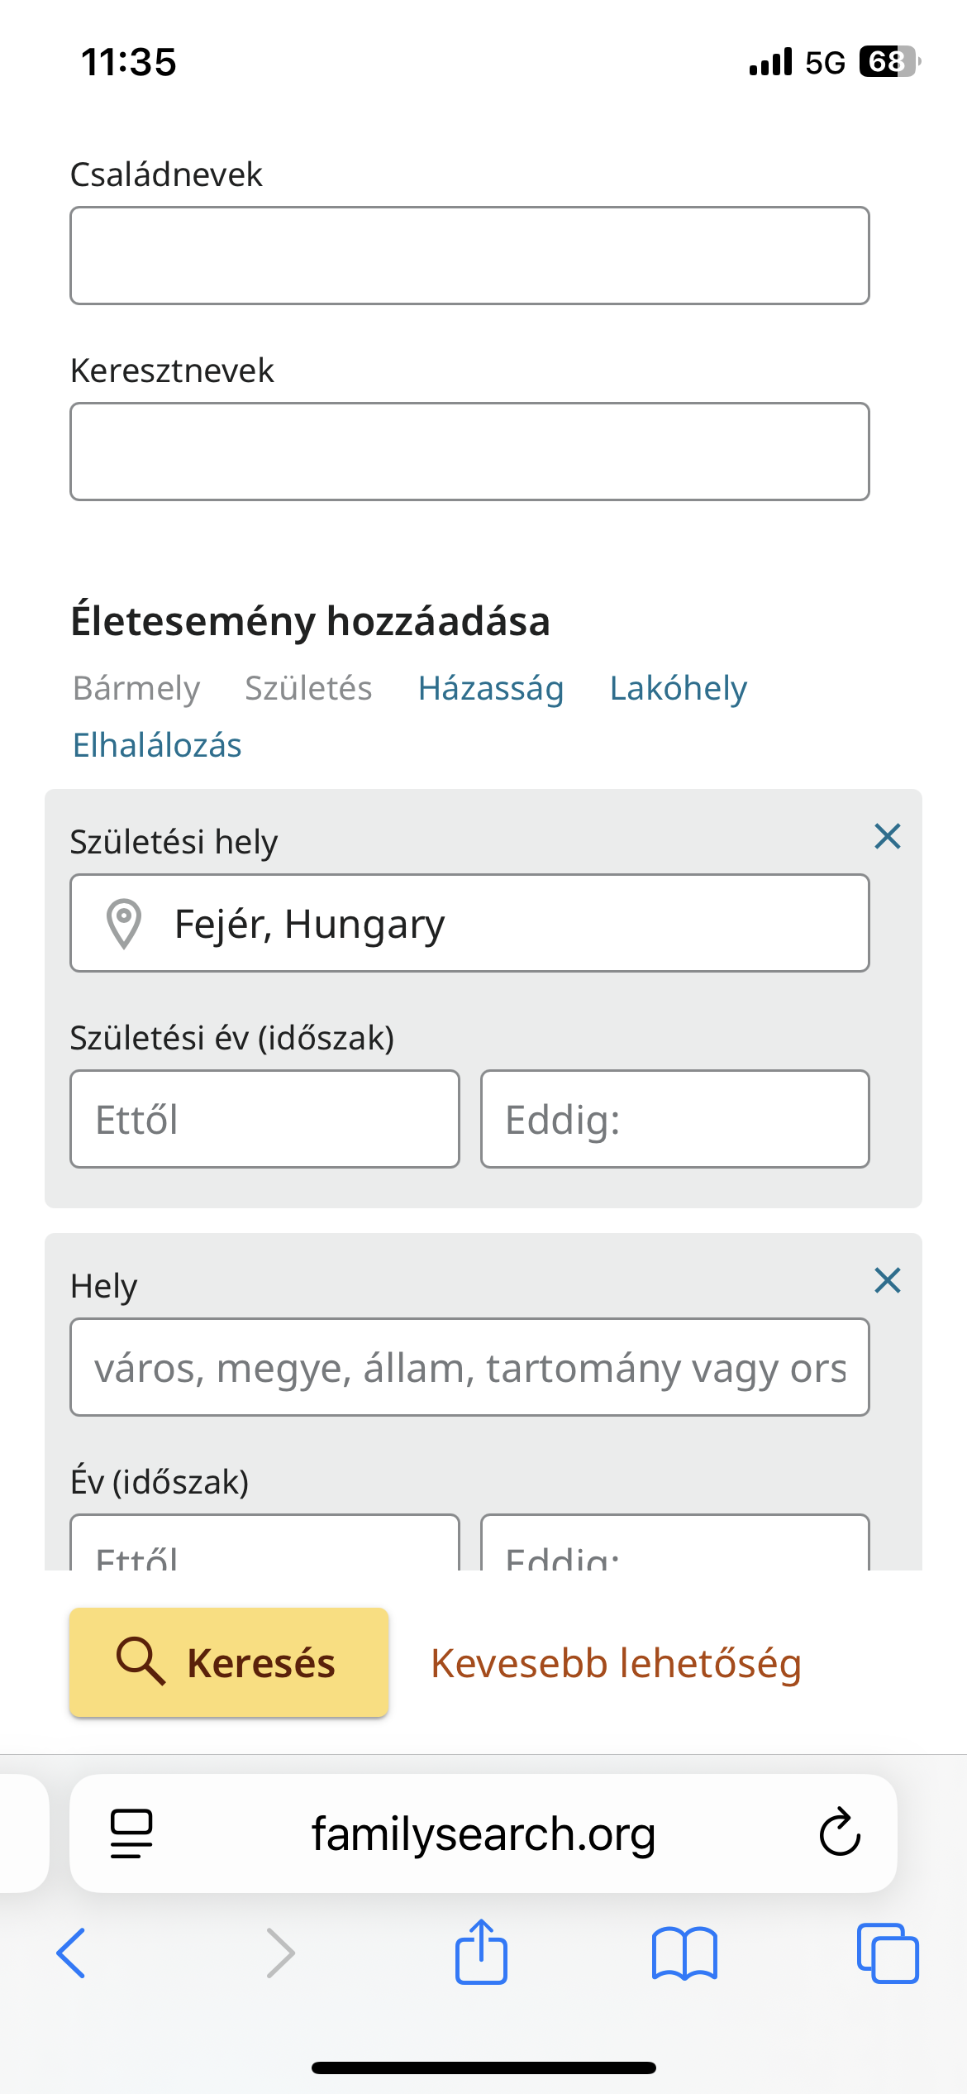
Task: Select the Lakóhely life event tab
Action: 678,688
